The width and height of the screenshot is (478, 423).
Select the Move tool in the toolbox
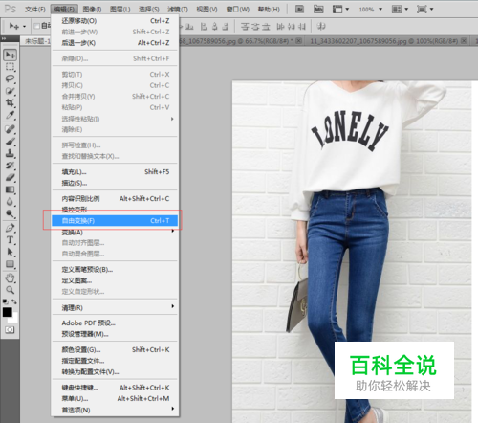(x=10, y=55)
